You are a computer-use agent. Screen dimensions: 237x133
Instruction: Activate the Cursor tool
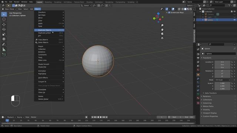4,19
